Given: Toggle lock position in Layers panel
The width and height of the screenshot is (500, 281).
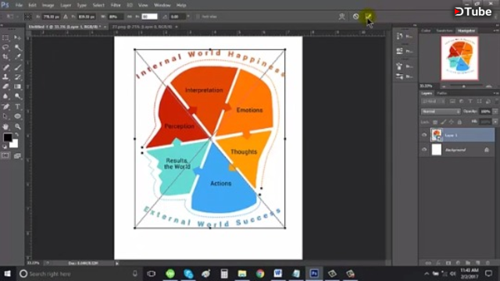Looking at the screenshot, I should (x=452, y=122).
